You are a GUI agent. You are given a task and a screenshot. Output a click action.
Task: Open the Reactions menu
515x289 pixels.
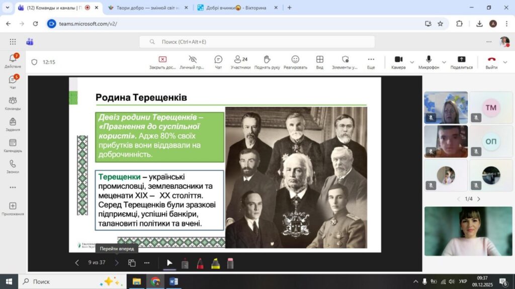pyautogui.click(x=295, y=62)
